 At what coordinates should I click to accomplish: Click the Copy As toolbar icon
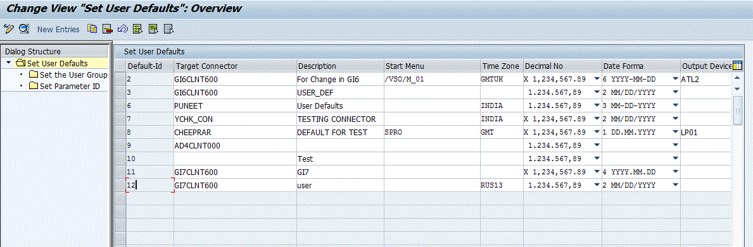click(x=92, y=28)
